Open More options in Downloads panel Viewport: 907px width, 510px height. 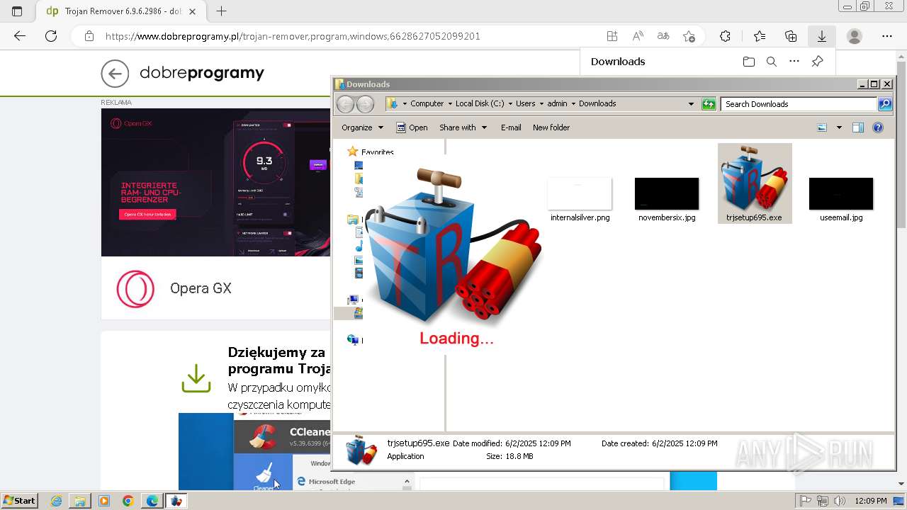[794, 62]
